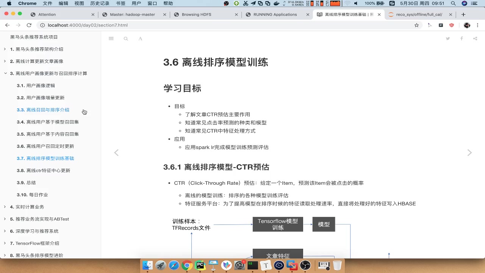485x273 pixels.
Task: Expand chapter 1 黑马头条推荐架构介绍
Action: (x=5, y=49)
